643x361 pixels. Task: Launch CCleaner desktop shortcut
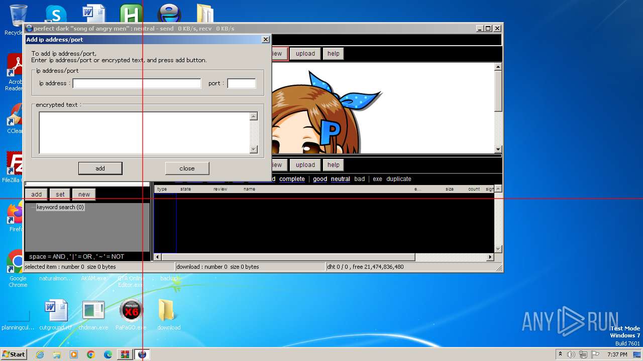[x=15, y=119]
